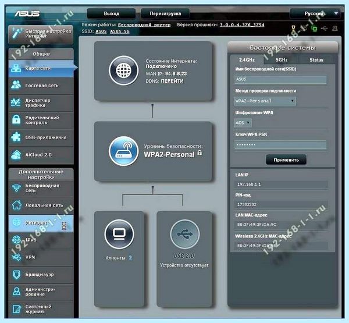Screen dimensions: 349x323
Task: Click the Ключ WPA-PSK password field
Action: tap(280, 145)
